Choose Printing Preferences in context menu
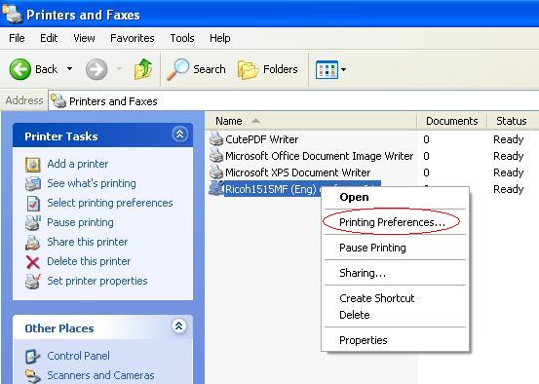Viewport: 539px width, 384px height. pyautogui.click(x=396, y=222)
